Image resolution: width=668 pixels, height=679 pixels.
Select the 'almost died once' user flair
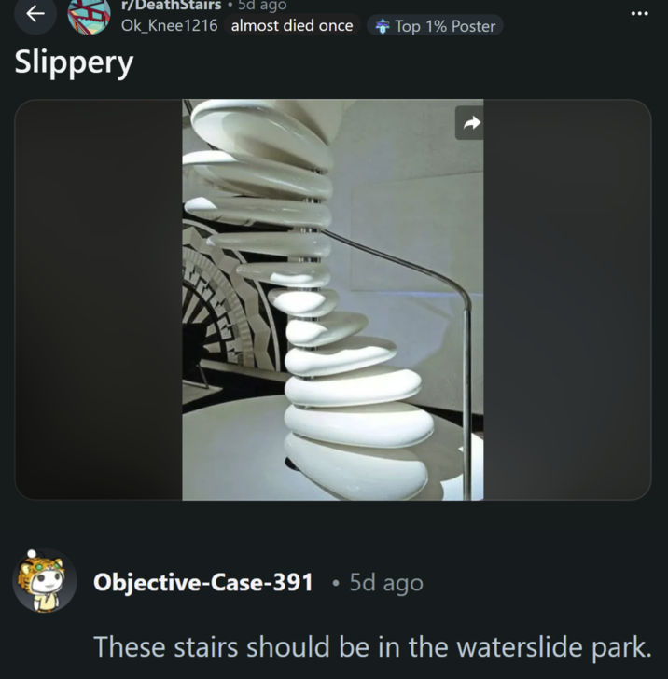[292, 25]
